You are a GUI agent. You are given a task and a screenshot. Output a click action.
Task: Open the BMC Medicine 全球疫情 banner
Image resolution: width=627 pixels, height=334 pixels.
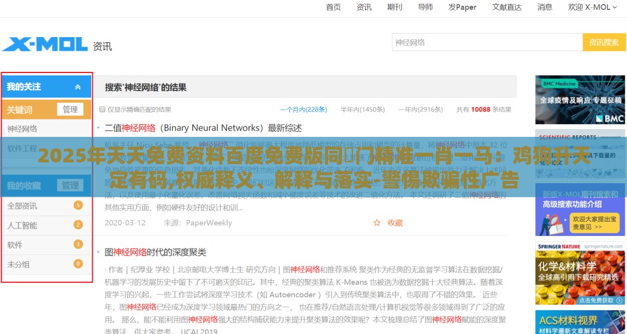tap(580, 100)
